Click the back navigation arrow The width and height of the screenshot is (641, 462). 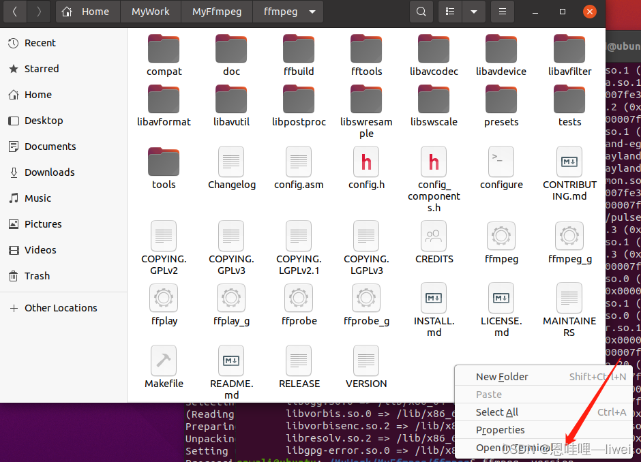[x=14, y=12]
